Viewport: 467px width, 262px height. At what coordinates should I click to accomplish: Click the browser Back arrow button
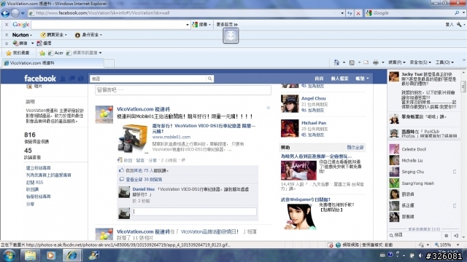click(5, 13)
